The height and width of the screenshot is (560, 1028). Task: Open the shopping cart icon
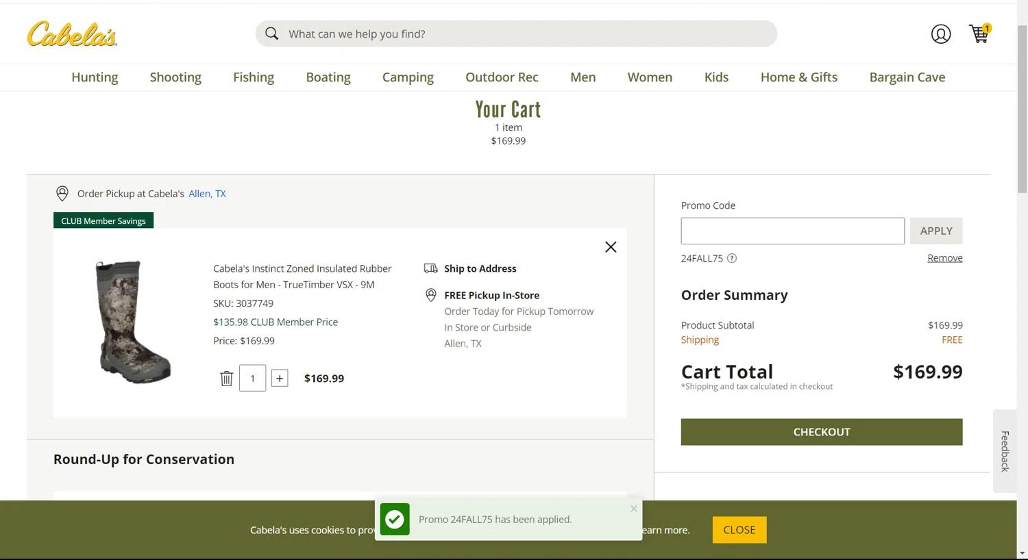point(979,34)
